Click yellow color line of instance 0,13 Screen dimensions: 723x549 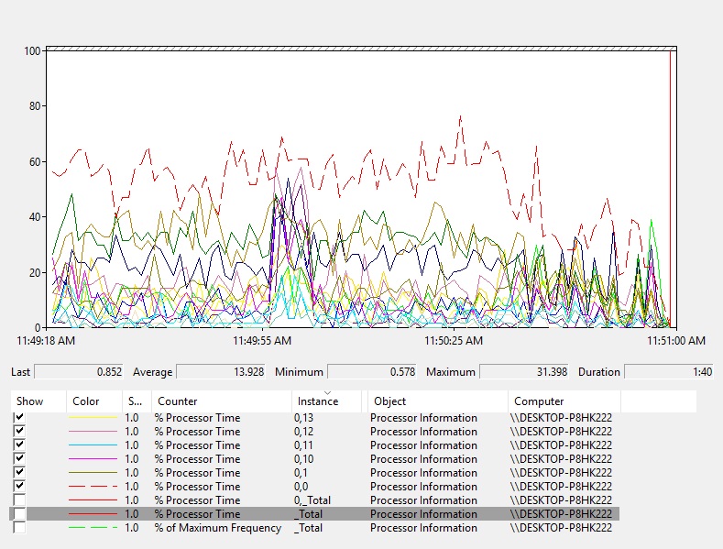pyautogui.click(x=93, y=418)
